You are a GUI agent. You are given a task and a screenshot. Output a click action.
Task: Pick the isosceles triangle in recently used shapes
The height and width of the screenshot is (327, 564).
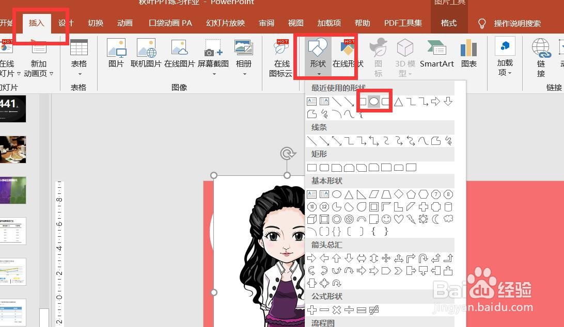[x=398, y=102]
